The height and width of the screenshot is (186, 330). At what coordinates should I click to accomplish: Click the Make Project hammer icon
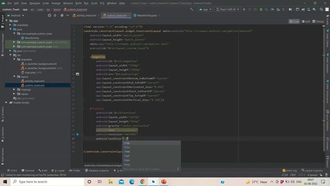tap(191, 9)
